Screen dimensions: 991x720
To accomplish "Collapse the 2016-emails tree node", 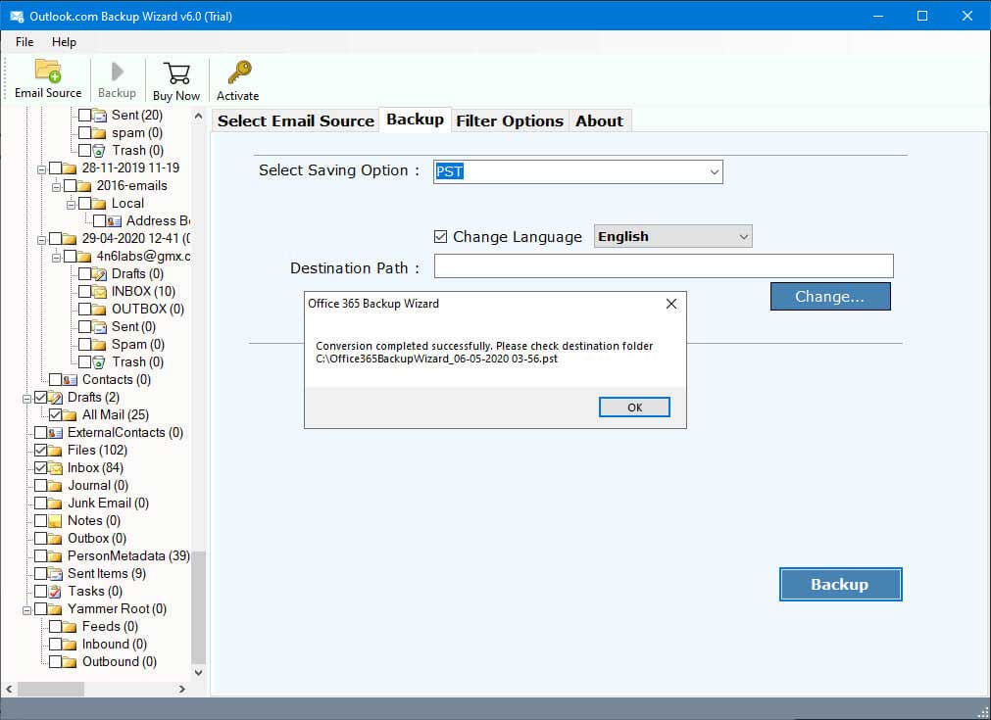I will 56,187.
